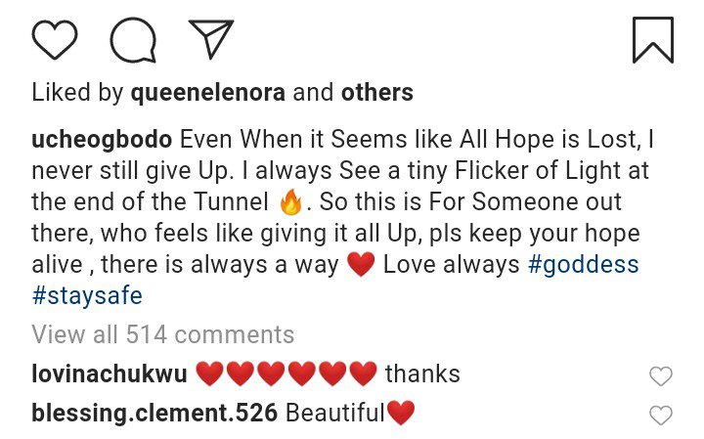
Task: Save post with the bookmark icon
Action: (652, 40)
